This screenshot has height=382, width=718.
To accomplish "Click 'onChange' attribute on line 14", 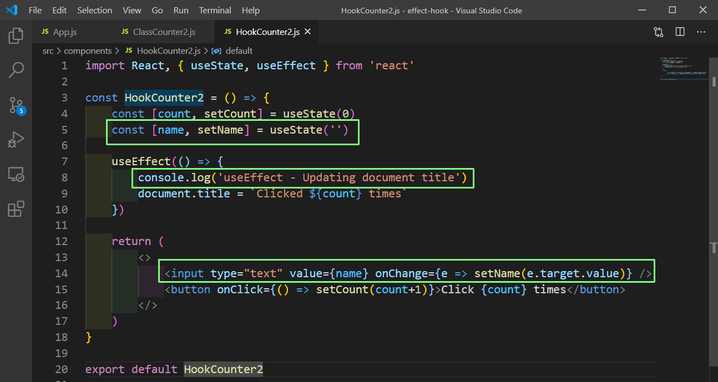I will 402,273.
